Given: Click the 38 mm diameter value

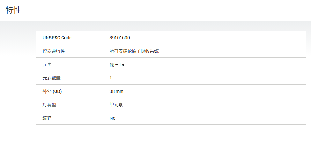Looking at the screenshot, I should coord(116,92).
